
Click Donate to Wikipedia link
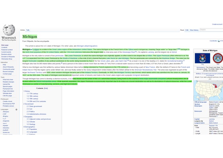(x=8, y=57)
